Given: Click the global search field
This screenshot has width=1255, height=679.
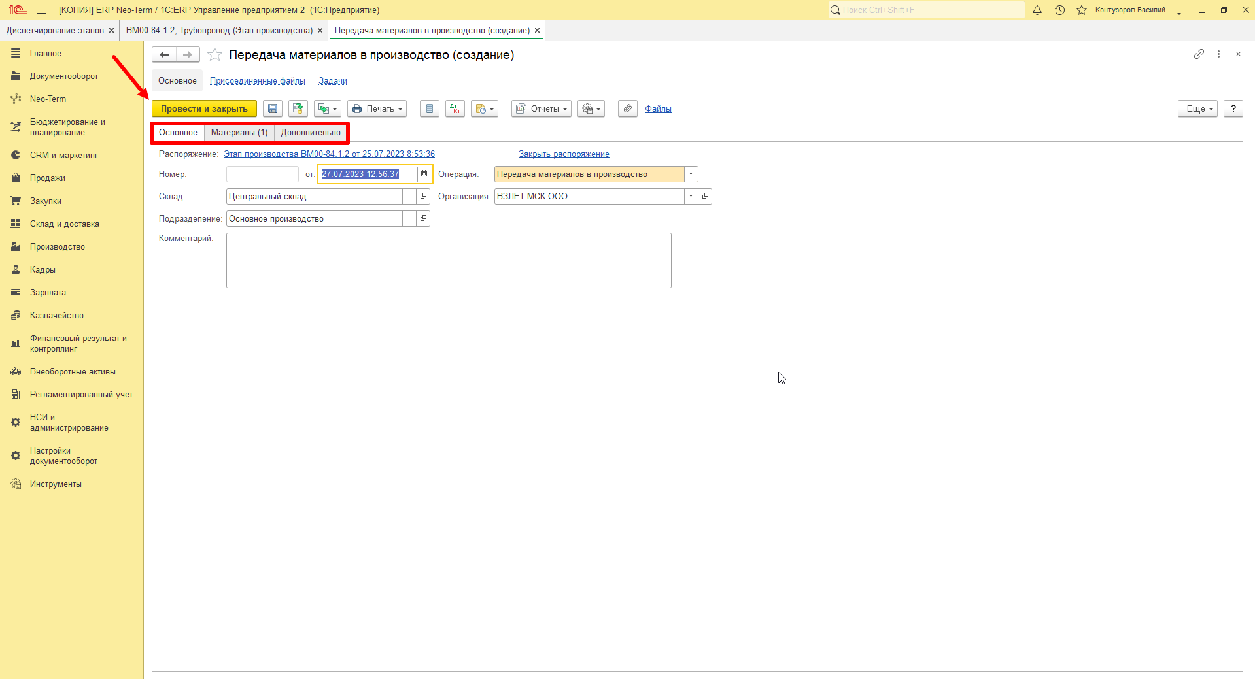Looking at the screenshot, I should [926, 10].
